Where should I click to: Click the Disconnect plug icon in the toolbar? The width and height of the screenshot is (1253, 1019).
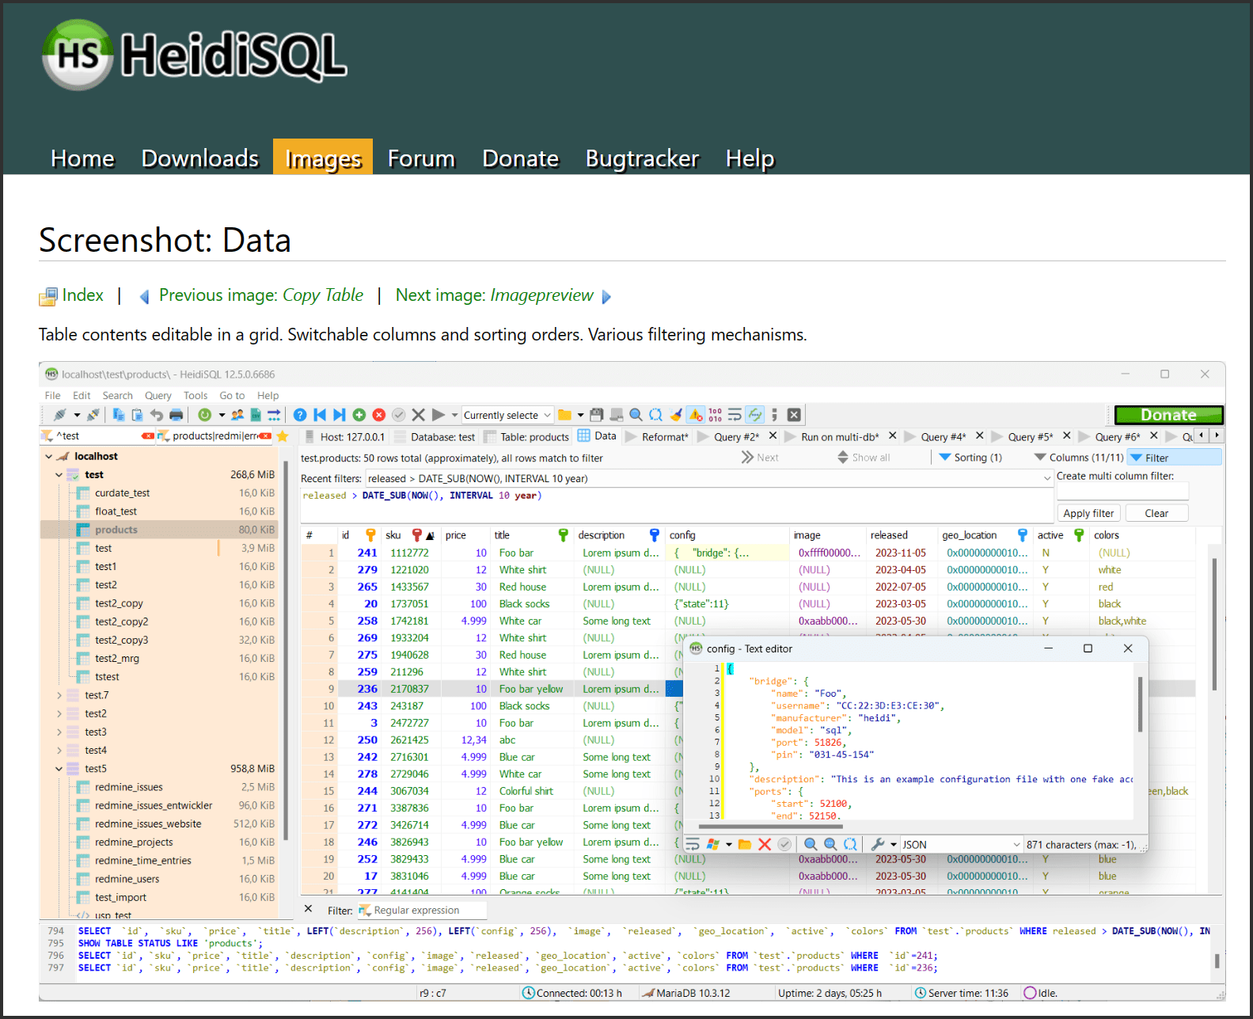93,415
